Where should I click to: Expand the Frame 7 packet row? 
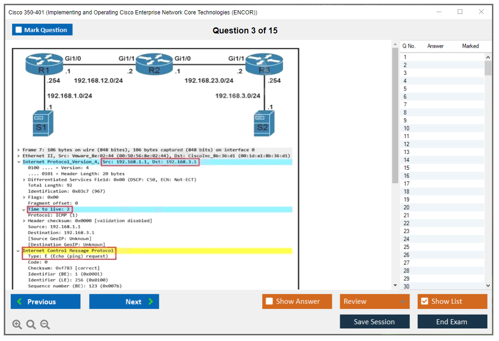click(x=19, y=150)
